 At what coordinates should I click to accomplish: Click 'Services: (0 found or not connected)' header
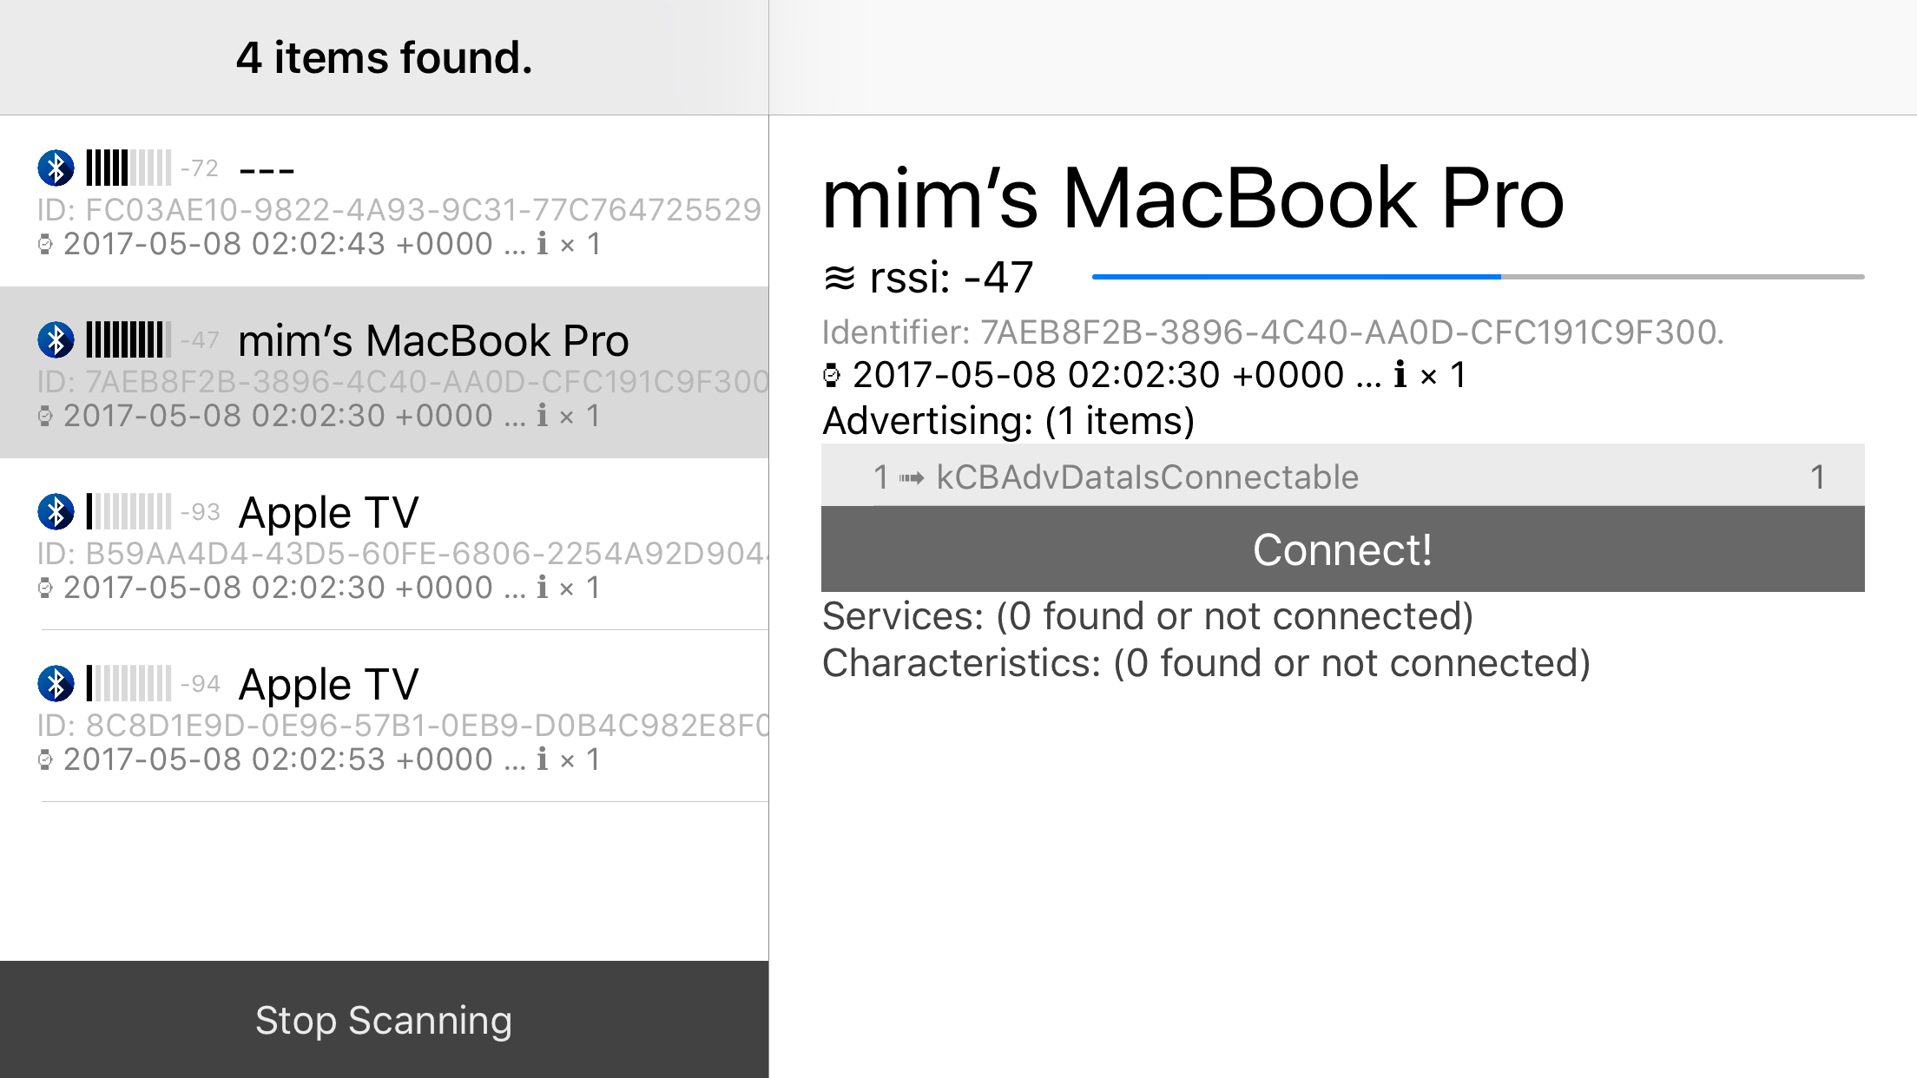pyautogui.click(x=1147, y=616)
